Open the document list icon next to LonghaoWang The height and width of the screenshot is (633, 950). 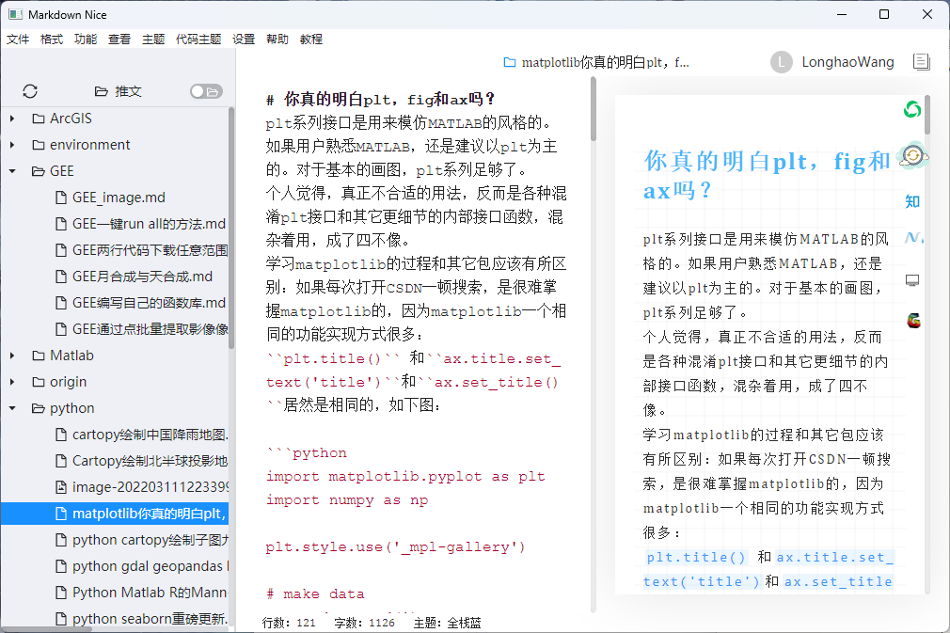[x=922, y=62]
